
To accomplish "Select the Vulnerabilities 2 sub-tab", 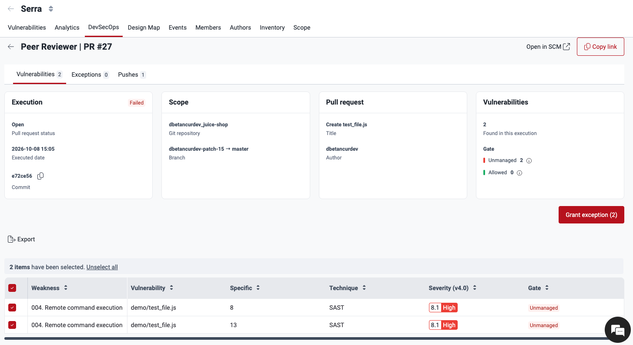I will pyautogui.click(x=40, y=74).
